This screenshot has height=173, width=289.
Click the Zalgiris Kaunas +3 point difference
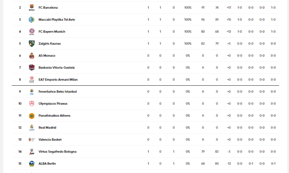[229, 44]
